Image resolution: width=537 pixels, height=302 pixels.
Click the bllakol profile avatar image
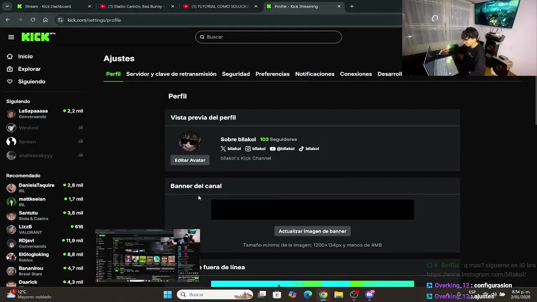(x=190, y=142)
